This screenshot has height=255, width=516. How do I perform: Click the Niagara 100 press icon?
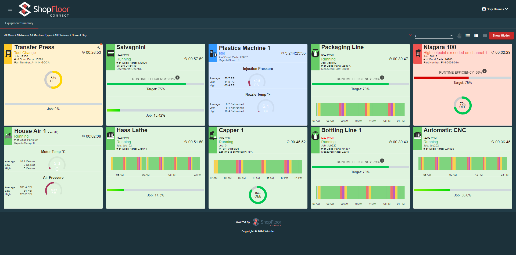[x=418, y=53]
